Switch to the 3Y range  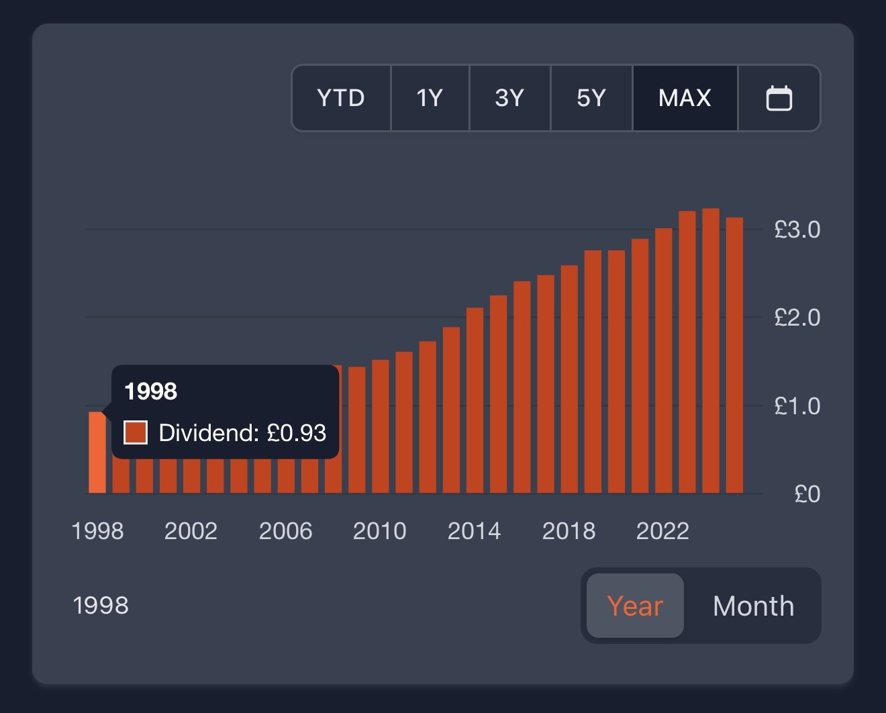tap(509, 98)
